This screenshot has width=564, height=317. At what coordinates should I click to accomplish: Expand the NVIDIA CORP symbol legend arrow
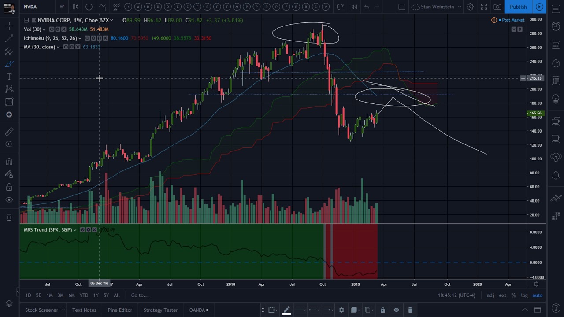pos(112,20)
